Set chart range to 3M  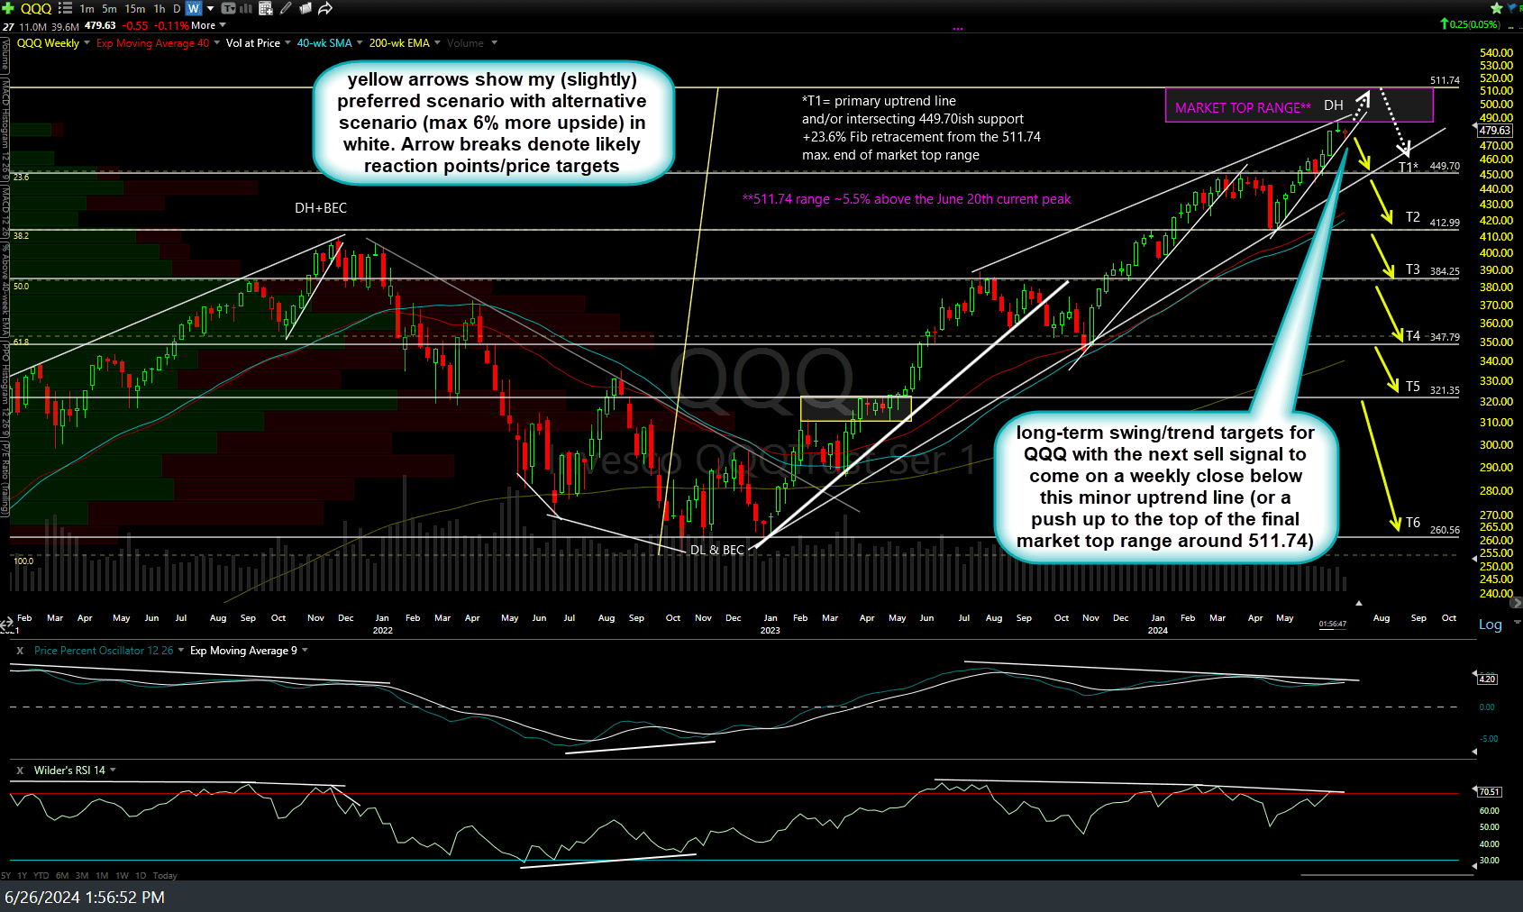click(82, 876)
